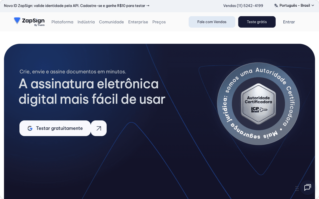Open the chat widget icon
The image size is (319, 199).
[x=308, y=188]
